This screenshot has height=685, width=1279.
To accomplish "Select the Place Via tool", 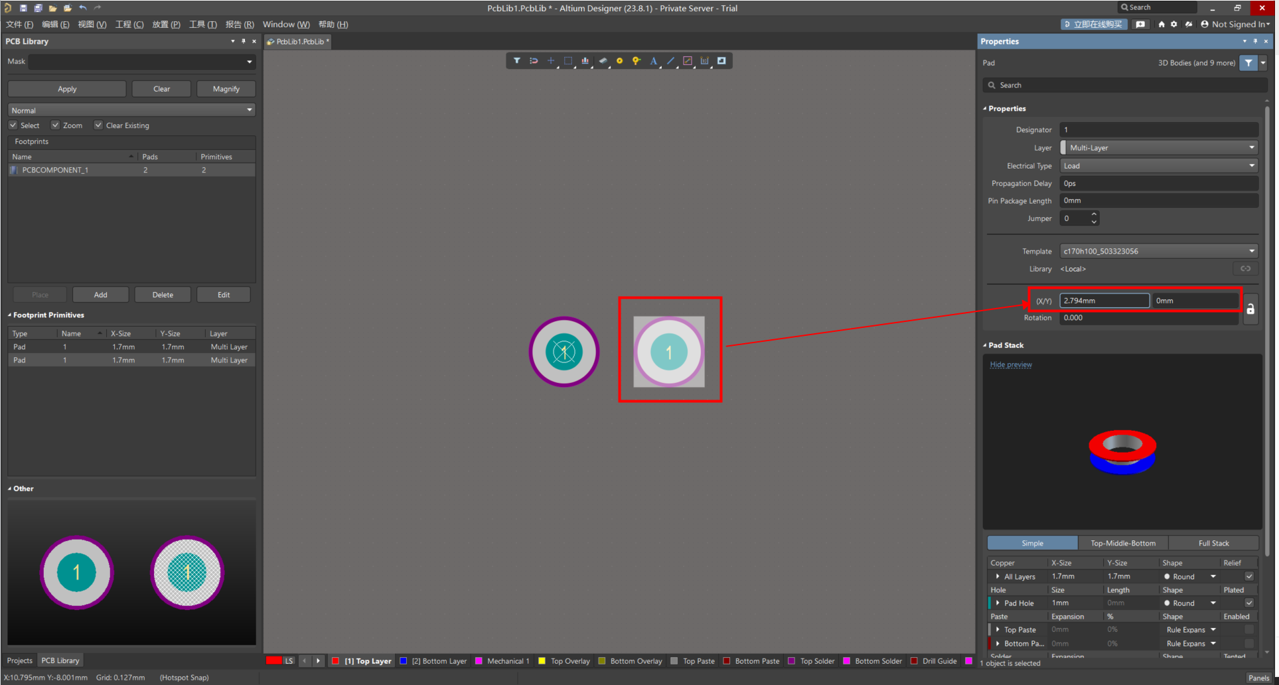I will (636, 60).
